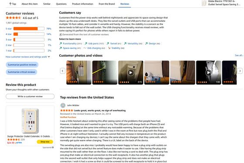This screenshot has width=244, height=163.
Task: Jump to Top of page link
Action: click(13, 4)
